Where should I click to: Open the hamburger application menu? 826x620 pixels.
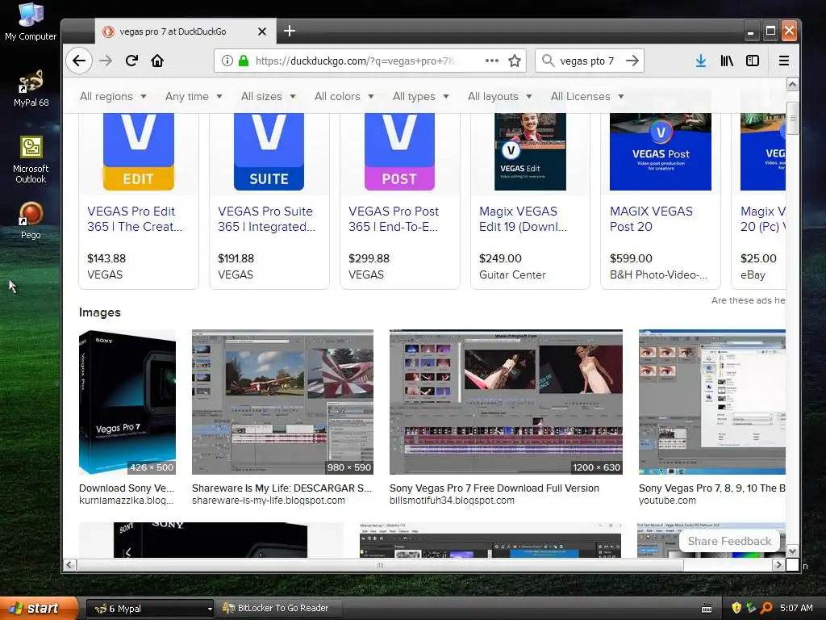click(784, 61)
